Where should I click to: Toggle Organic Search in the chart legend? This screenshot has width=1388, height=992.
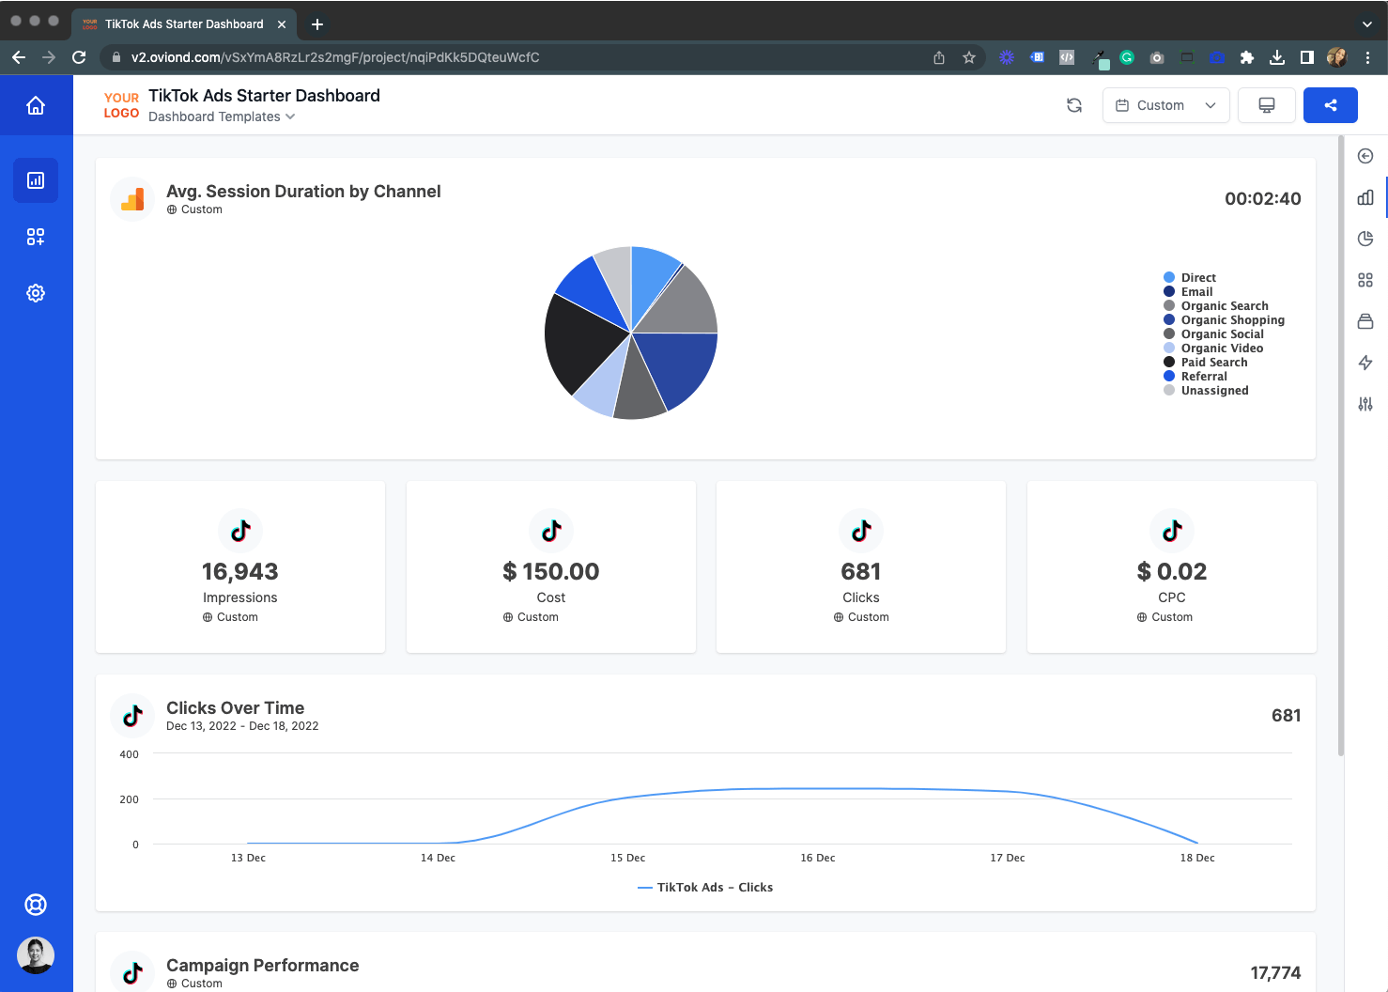click(x=1225, y=305)
